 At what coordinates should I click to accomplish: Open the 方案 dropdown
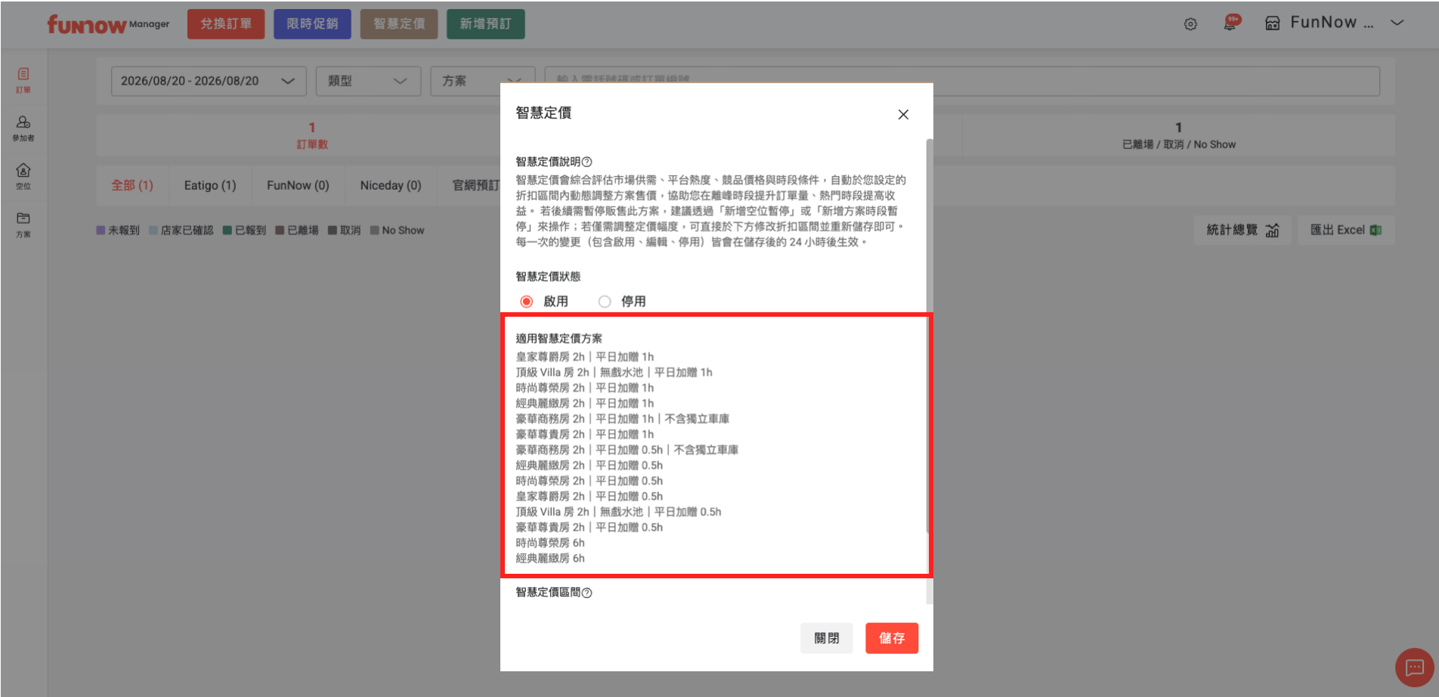pos(482,81)
